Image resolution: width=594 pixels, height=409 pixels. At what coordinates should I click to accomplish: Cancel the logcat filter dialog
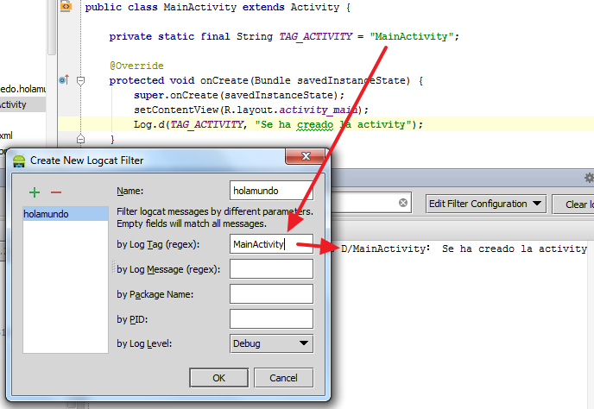[x=283, y=378]
